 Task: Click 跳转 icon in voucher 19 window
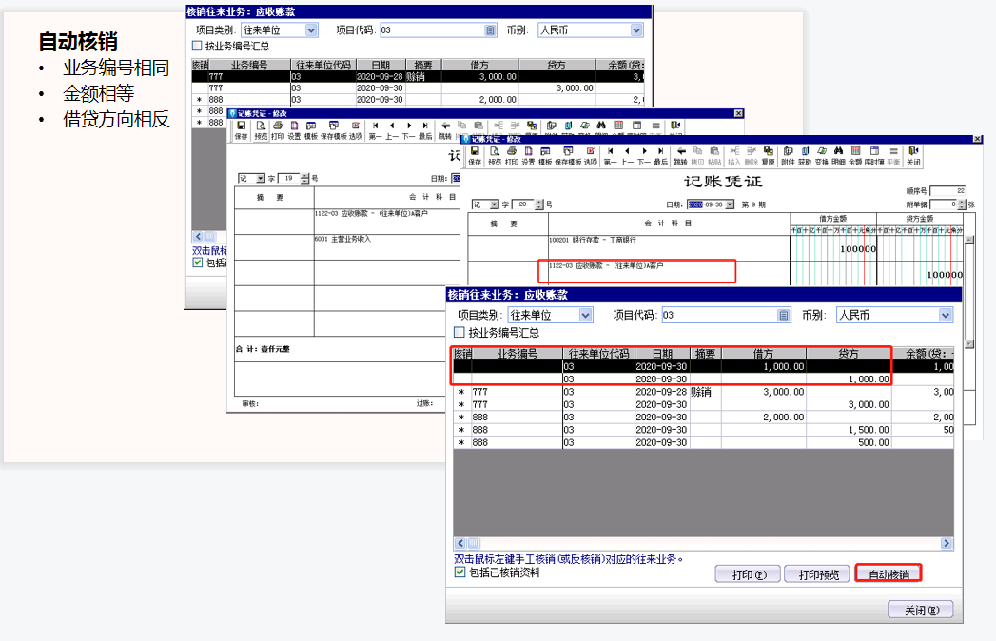click(445, 130)
